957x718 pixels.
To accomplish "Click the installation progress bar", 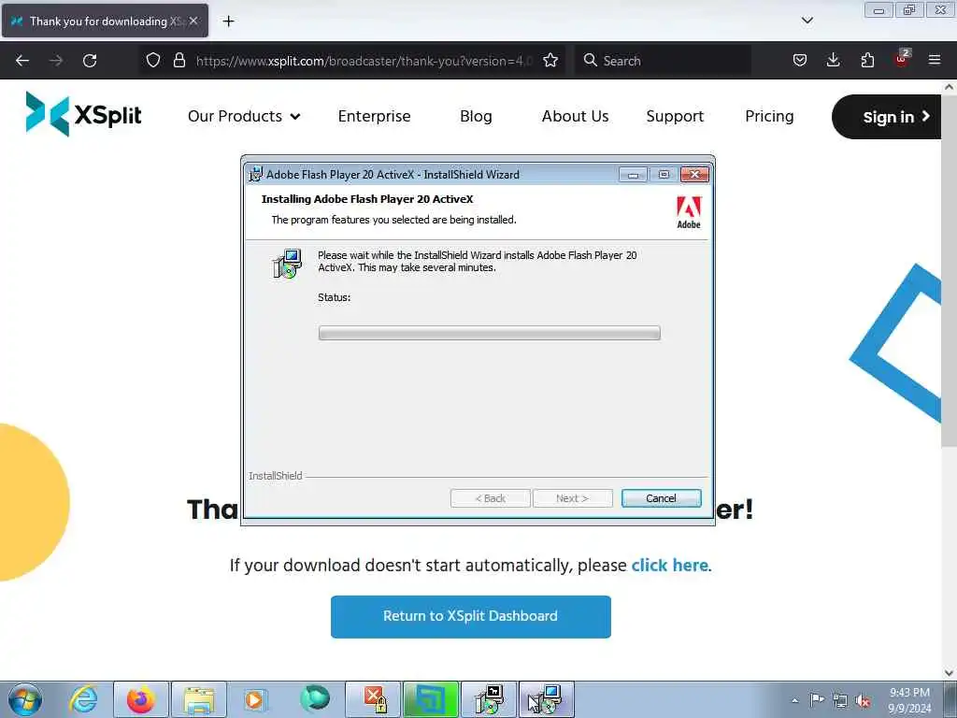I will pyautogui.click(x=489, y=333).
